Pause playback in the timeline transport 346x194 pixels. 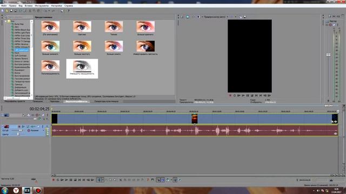coord(71,180)
